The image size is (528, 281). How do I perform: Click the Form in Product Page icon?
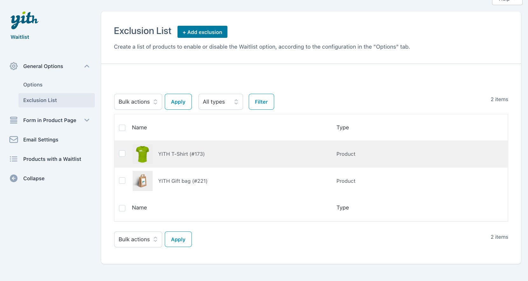(14, 120)
